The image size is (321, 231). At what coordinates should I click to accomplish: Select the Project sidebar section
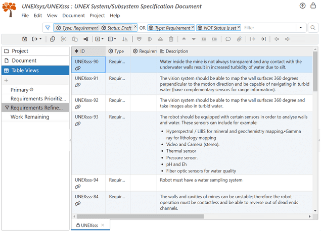pyautogui.click(x=35, y=51)
